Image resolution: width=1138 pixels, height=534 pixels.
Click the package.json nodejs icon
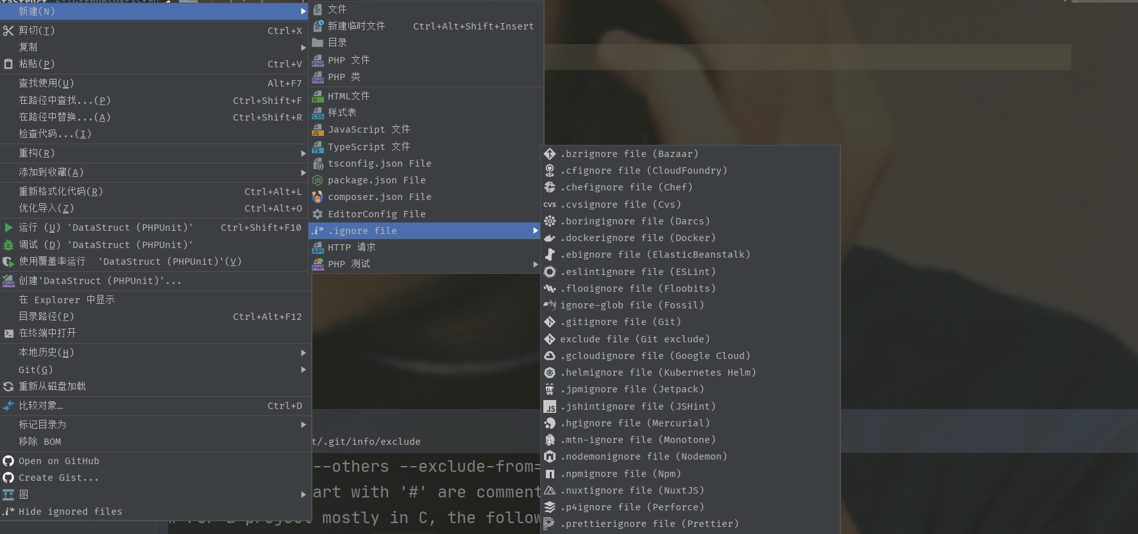click(318, 180)
